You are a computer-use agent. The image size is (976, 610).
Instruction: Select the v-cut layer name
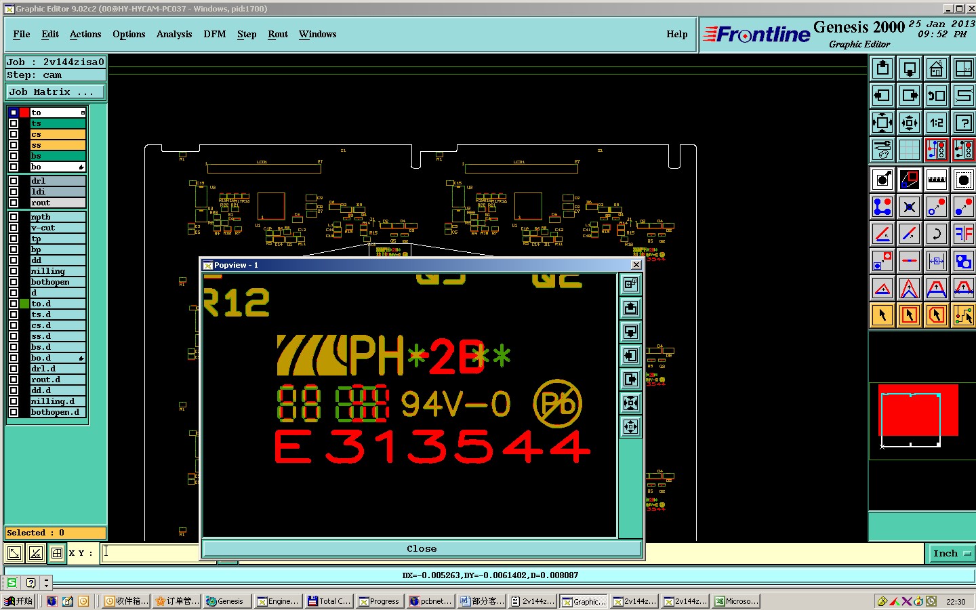(x=58, y=228)
